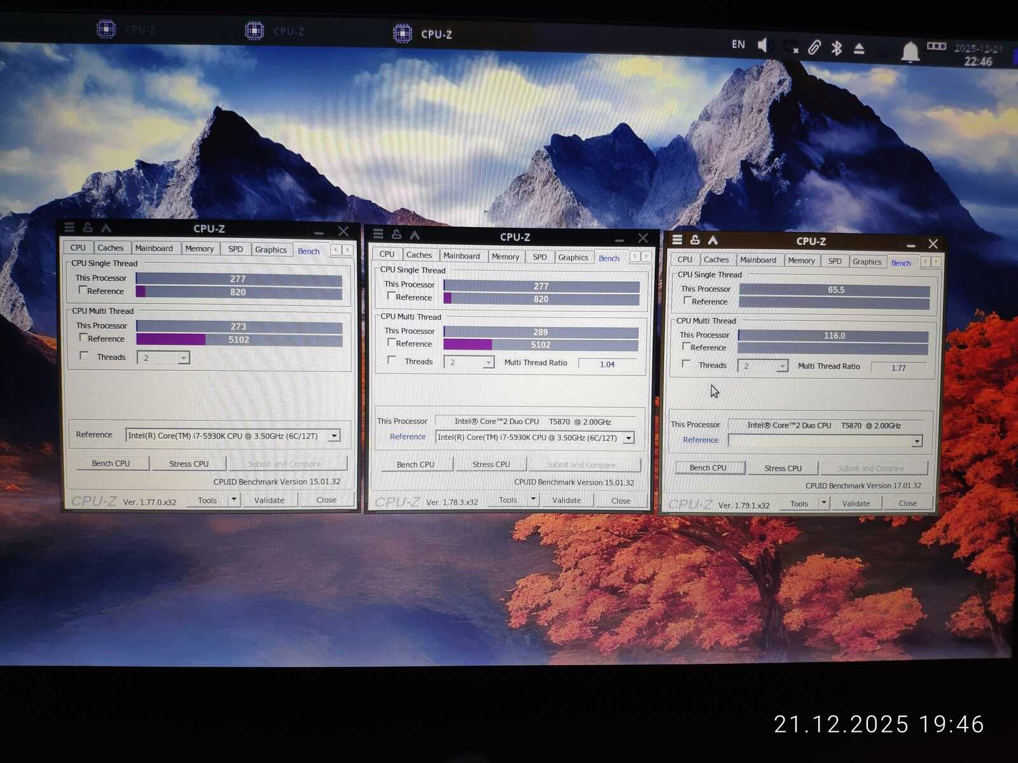This screenshot has width=1018, height=763.
Task: Click the three-segment indicator beside the clock
Action: (936, 46)
